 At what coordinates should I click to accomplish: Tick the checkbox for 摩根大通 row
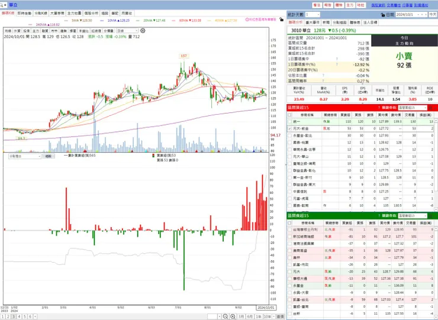click(x=289, y=279)
